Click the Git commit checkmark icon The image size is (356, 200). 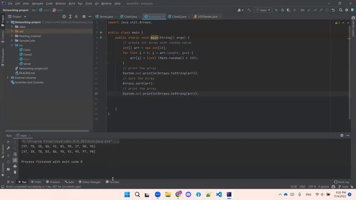(x=315, y=10)
